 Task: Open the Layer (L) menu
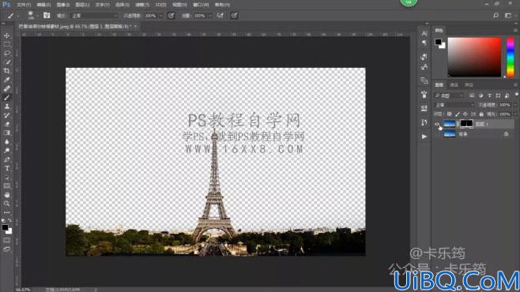click(x=82, y=5)
